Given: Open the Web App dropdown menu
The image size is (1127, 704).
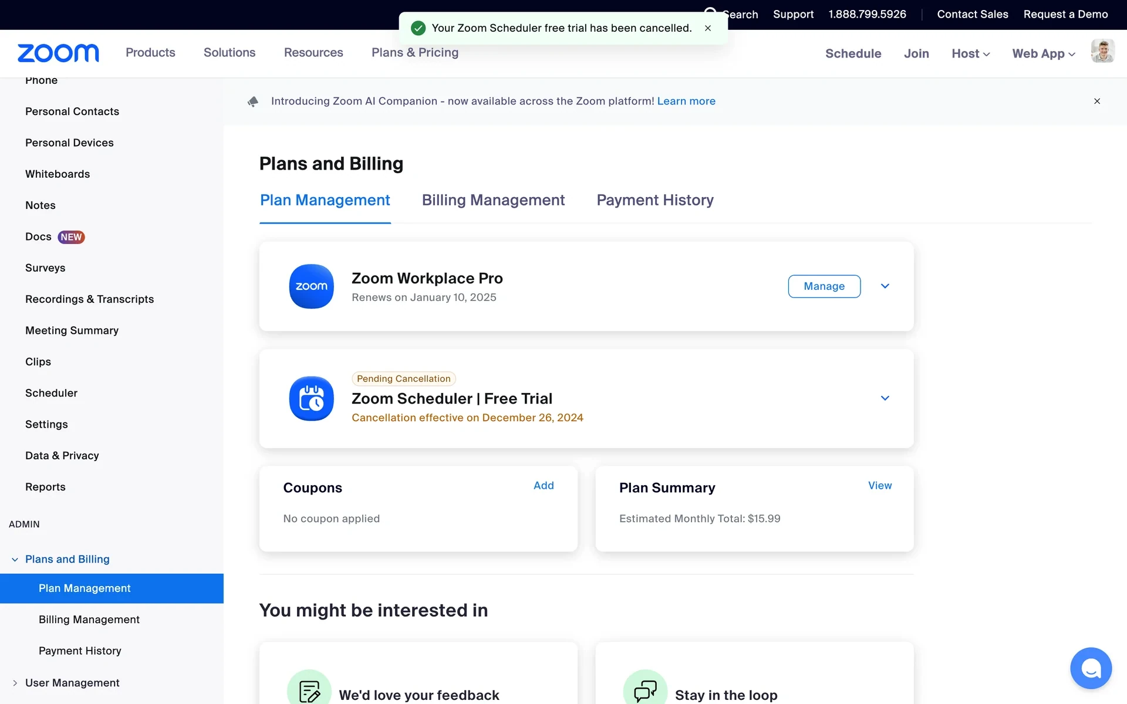Looking at the screenshot, I should (1044, 53).
